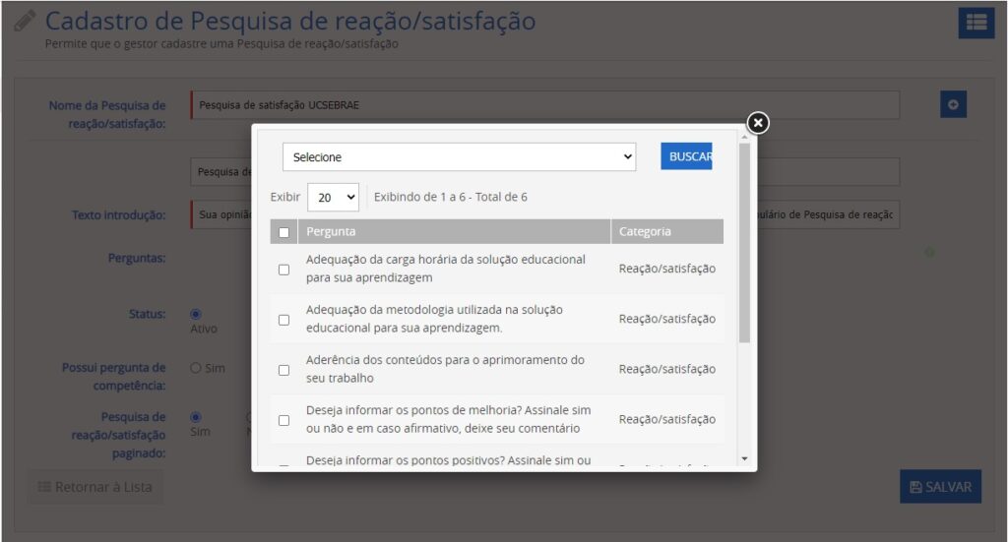Screen dimensions: 1008x542
Task: Click the pencil icon beside page title
Action: (26, 22)
